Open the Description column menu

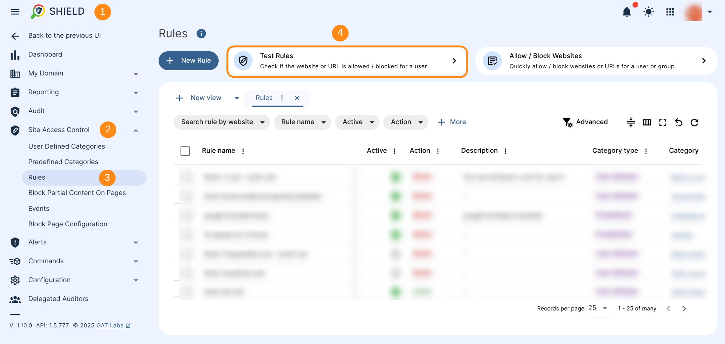pos(505,151)
